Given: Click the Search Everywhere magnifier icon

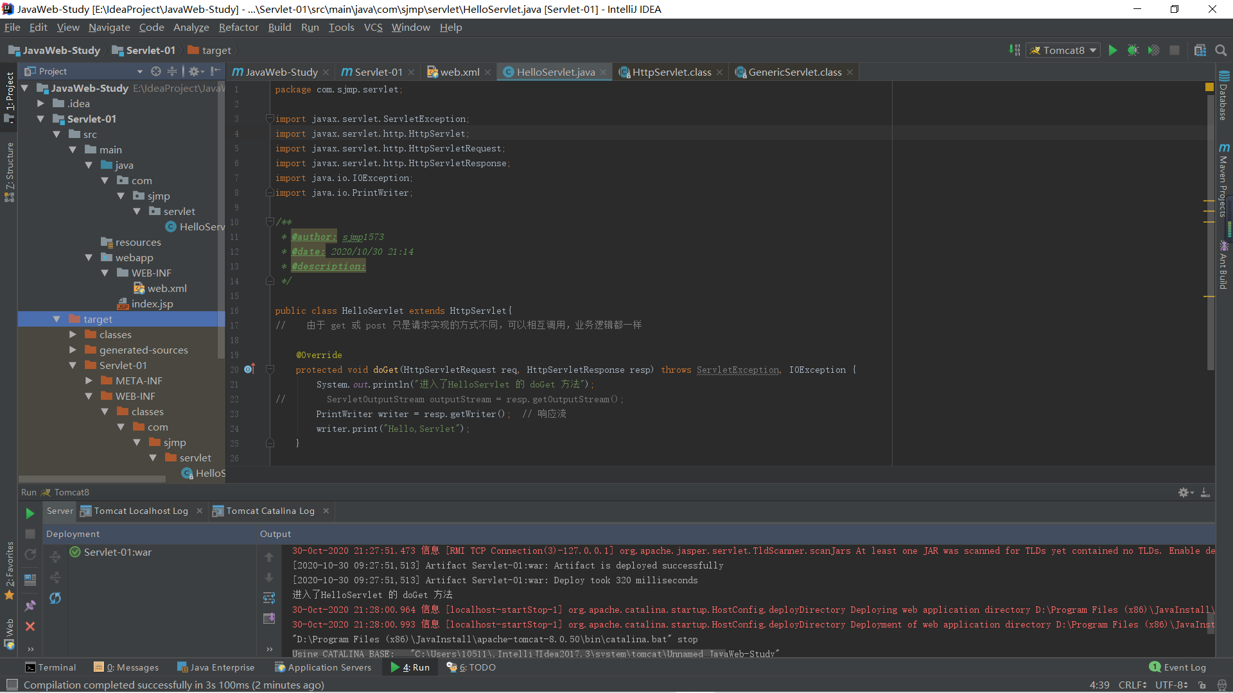Looking at the screenshot, I should [1221, 50].
